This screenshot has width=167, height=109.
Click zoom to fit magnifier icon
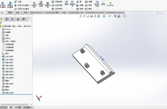(x=81, y=16)
